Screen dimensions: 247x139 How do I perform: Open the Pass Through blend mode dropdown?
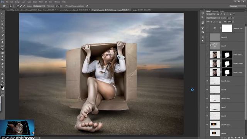(x=213, y=18)
